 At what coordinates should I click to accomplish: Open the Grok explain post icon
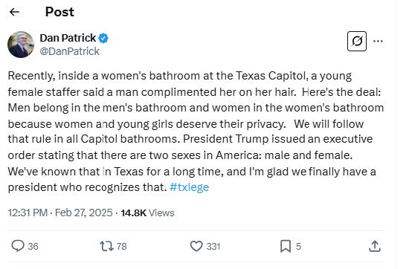pyautogui.click(x=357, y=41)
